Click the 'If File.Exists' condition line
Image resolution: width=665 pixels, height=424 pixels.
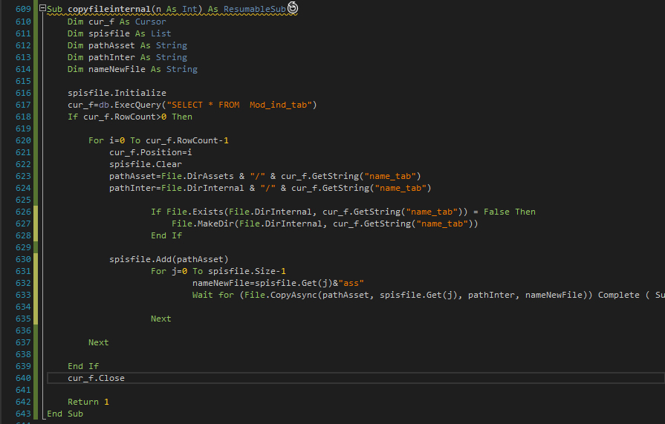343,212
